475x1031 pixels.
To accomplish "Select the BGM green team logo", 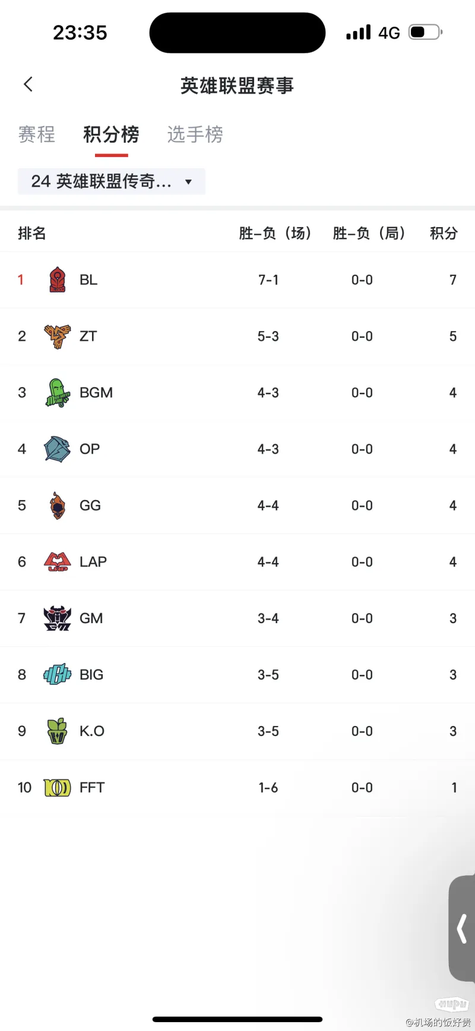I will pyautogui.click(x=58, y=392).
